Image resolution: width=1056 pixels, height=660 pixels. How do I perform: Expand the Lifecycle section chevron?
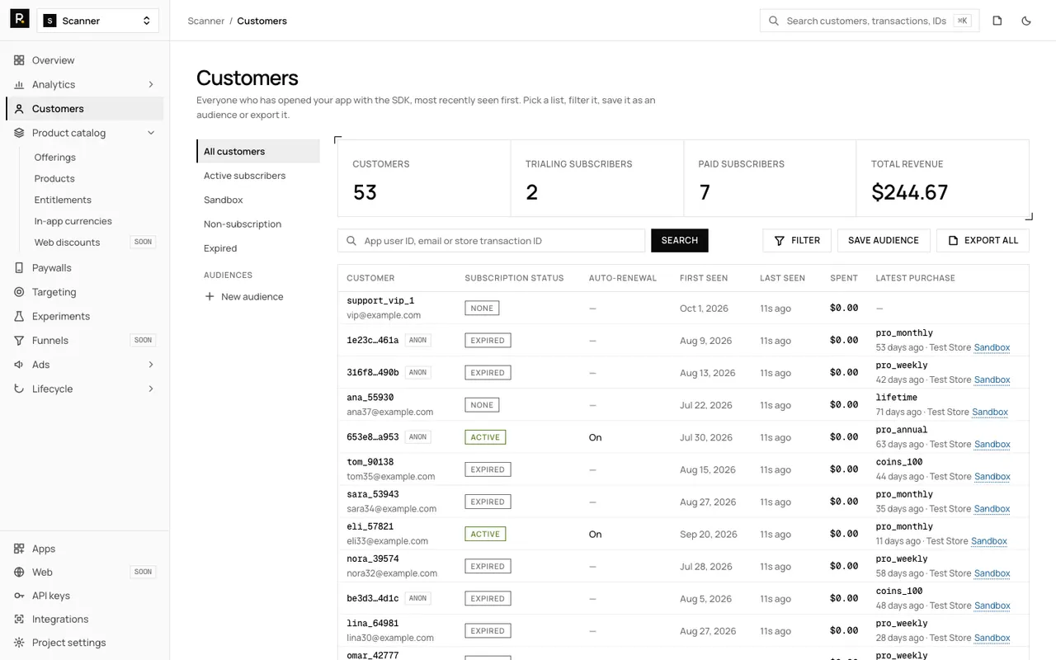[x=151, y=389]
